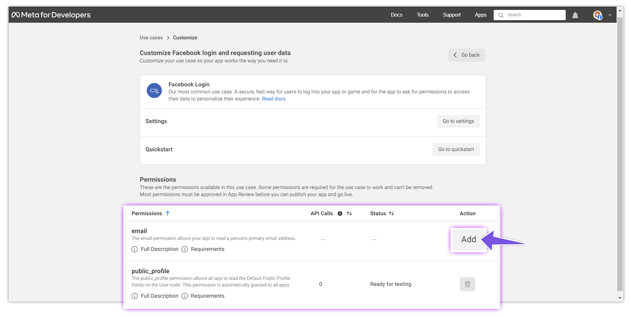
Task: Click the Search input field
Action: pos(531,15)
